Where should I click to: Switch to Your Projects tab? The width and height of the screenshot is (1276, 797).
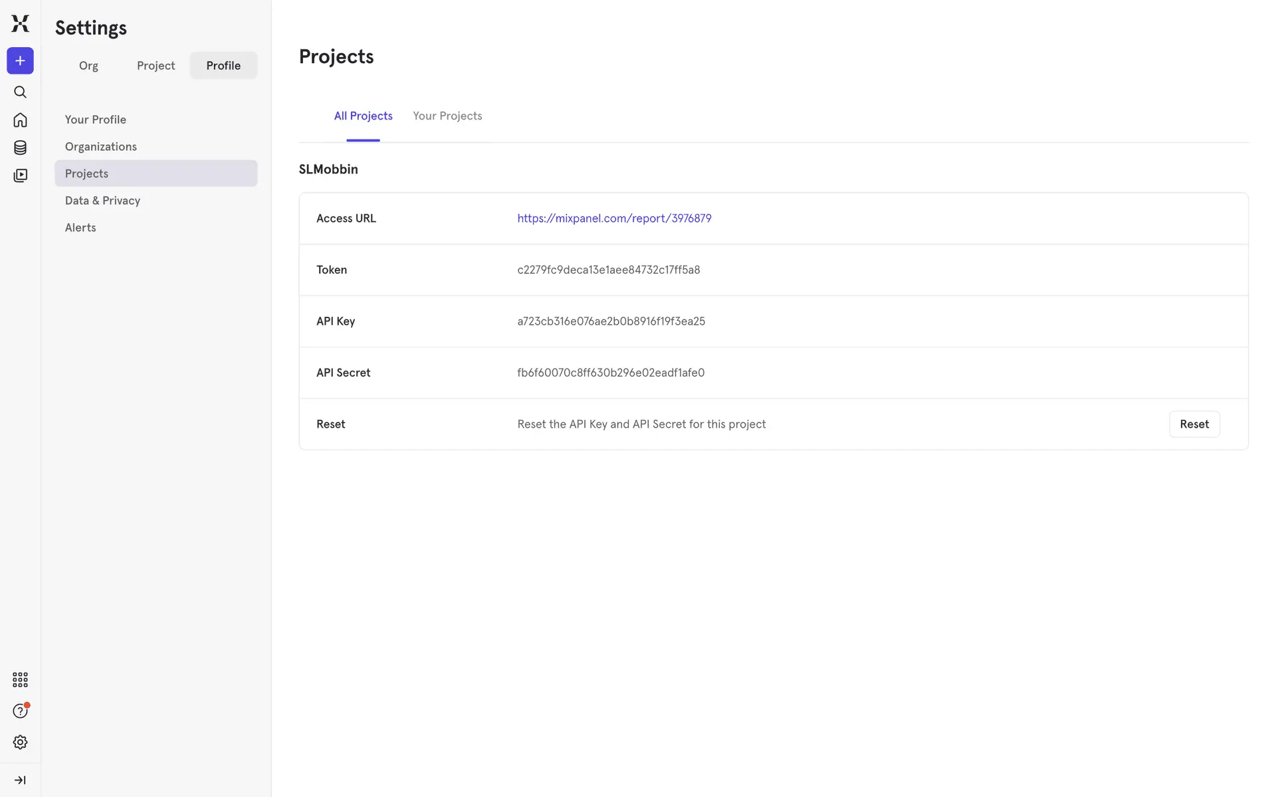pos(447,116)
